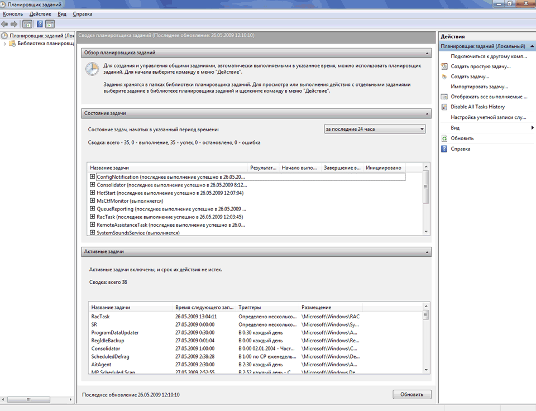Open the Справка menu

tap(82, 13)
